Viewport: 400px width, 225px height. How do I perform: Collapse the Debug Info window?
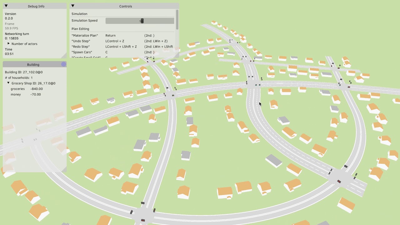(6, 6)
